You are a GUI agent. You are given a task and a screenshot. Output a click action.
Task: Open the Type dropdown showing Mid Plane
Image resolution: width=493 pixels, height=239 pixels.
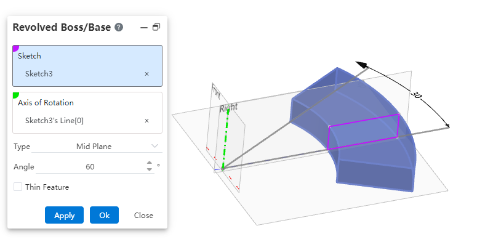(97, 147)
